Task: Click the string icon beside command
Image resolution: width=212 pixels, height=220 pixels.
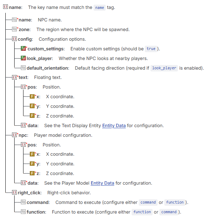Action: tap(23, 202)
